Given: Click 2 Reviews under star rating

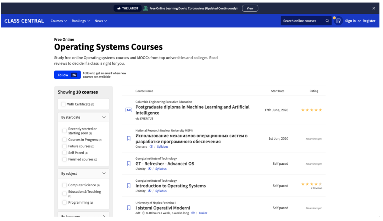Looking at the screenshot, I should click(317, 188).
